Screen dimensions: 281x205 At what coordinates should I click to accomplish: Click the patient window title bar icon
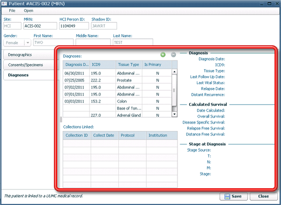[4, 4]
